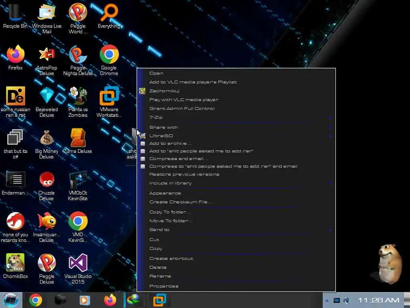Choose Create Checksum File...

click(236, 202)
